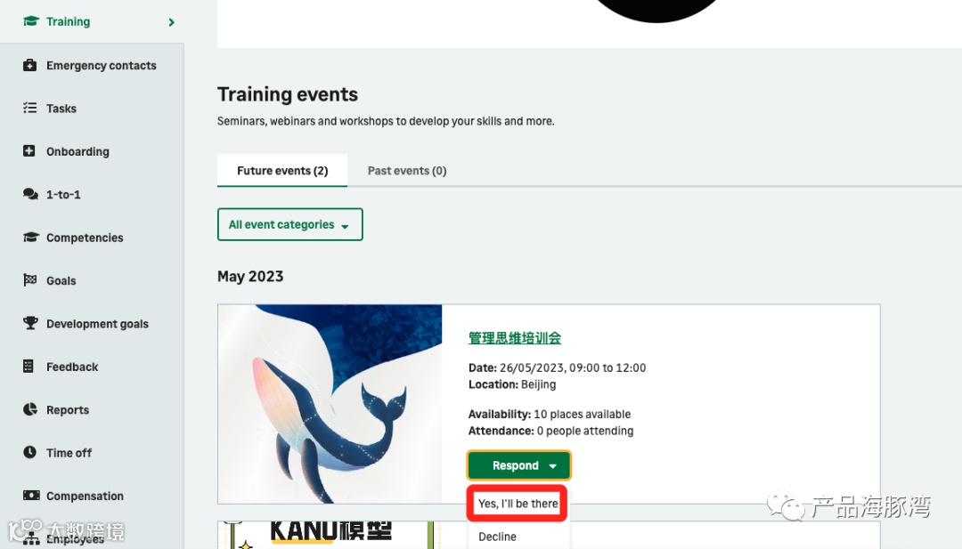The height and width of the screenshot is (549, 962).
Task: Expand the Training menu chevron
Action: click(x=171, y=22)
